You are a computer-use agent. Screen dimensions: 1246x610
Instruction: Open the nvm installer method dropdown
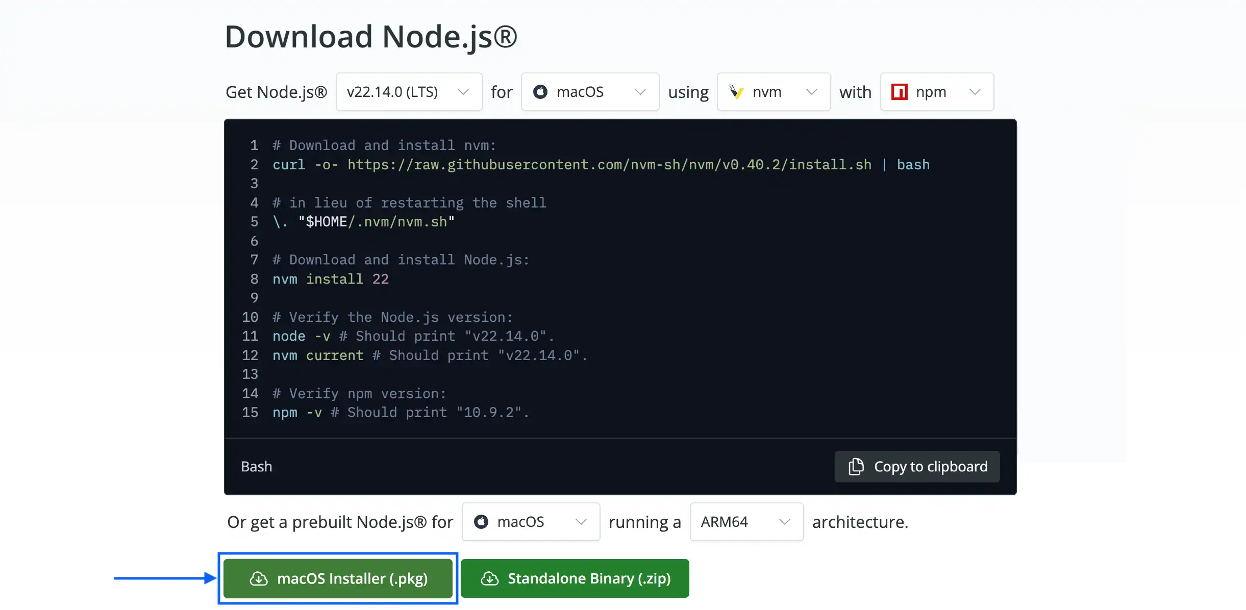(774, 92)
